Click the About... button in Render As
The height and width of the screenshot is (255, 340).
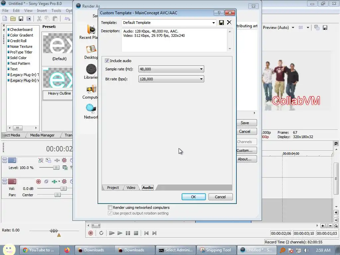247,159
